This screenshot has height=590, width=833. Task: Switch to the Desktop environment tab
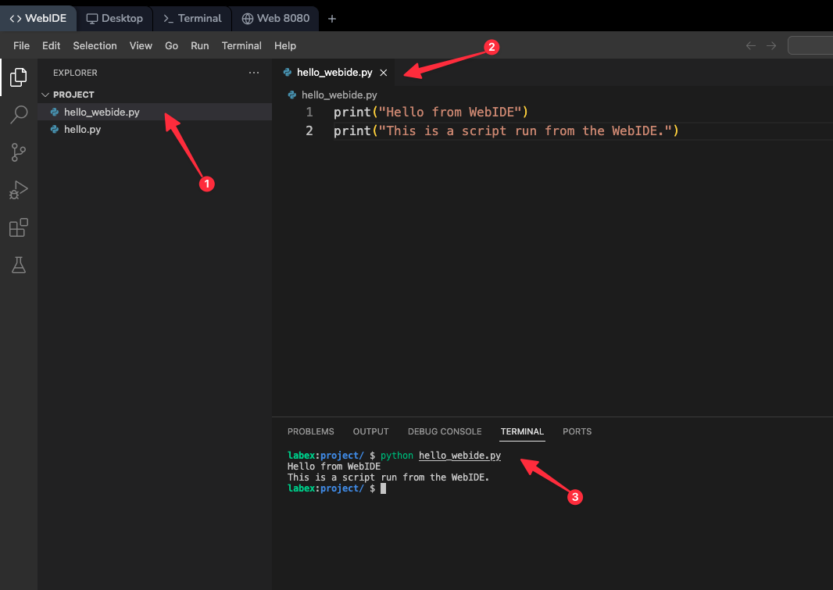point(114,18)
